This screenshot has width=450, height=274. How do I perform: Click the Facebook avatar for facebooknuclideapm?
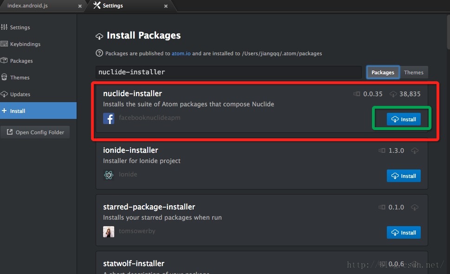(x=108, y=118)
